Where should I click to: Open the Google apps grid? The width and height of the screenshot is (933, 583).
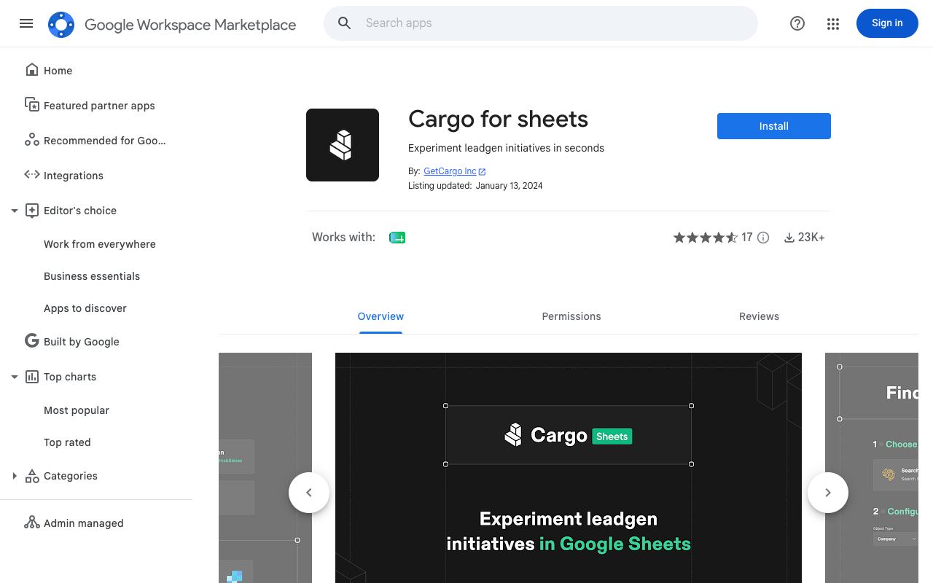[x=833, y=24]
